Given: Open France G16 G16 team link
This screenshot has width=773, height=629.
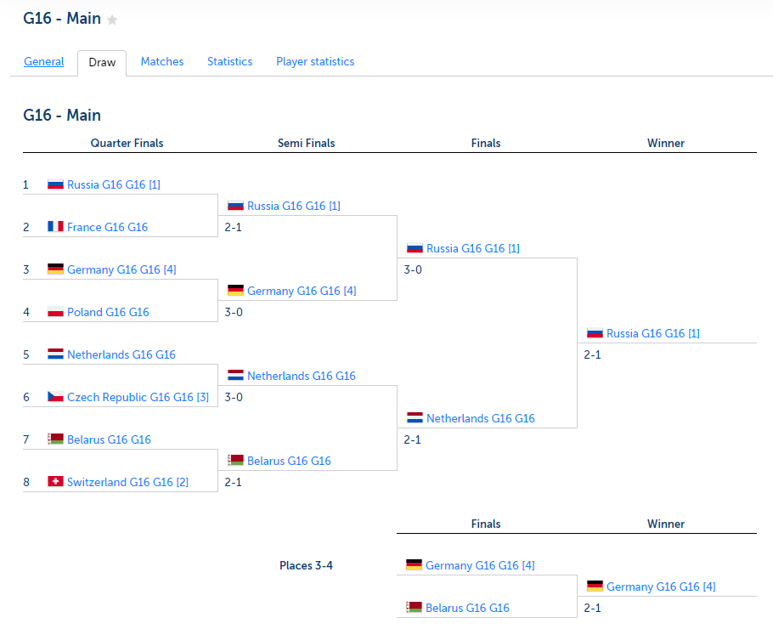Looking at the screenshot, I should [x=108, y=227].
